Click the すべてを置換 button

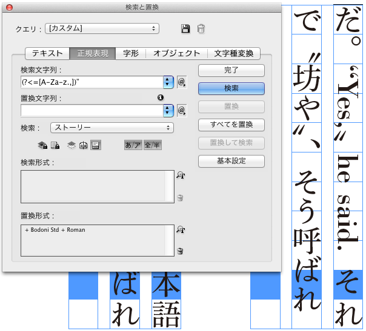point(231,125)
